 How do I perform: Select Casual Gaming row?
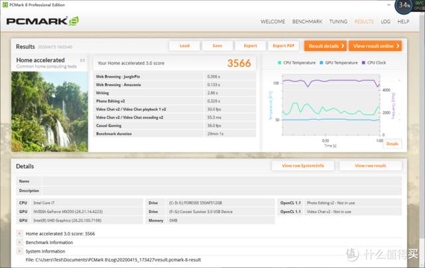pos(175,125)
